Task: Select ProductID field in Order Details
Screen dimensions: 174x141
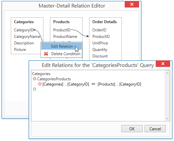Action: click(101, 37)
